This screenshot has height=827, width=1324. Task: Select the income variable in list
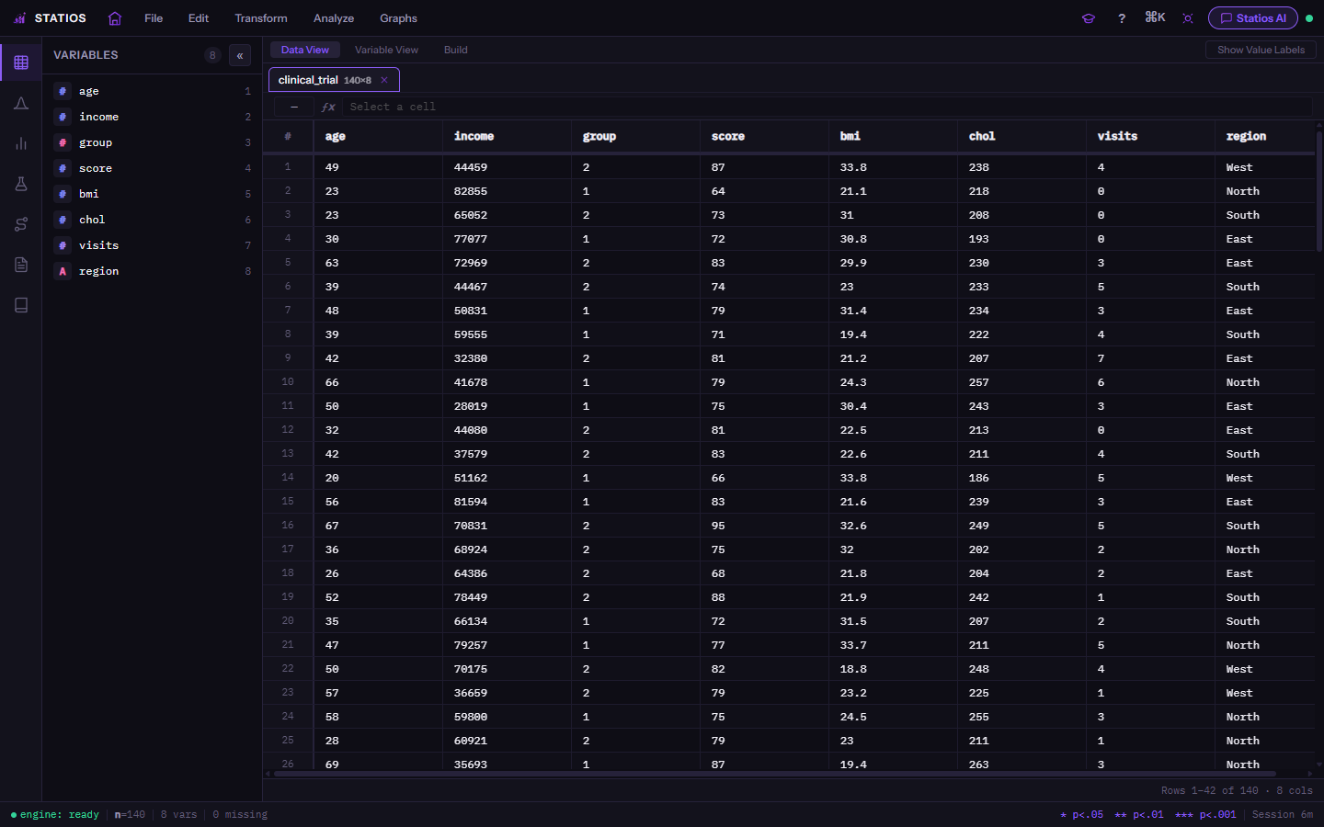click(x=153, y=117)
